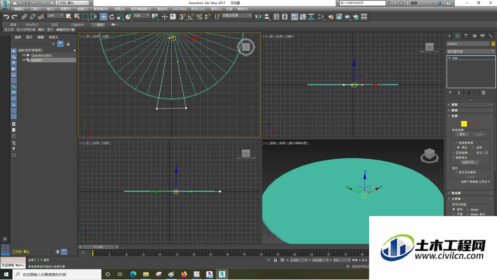The image size is (497, 280).
Task: Pick the Rectangular Selection Region tool
Action: pyautogui.click(x=85, y=17)
